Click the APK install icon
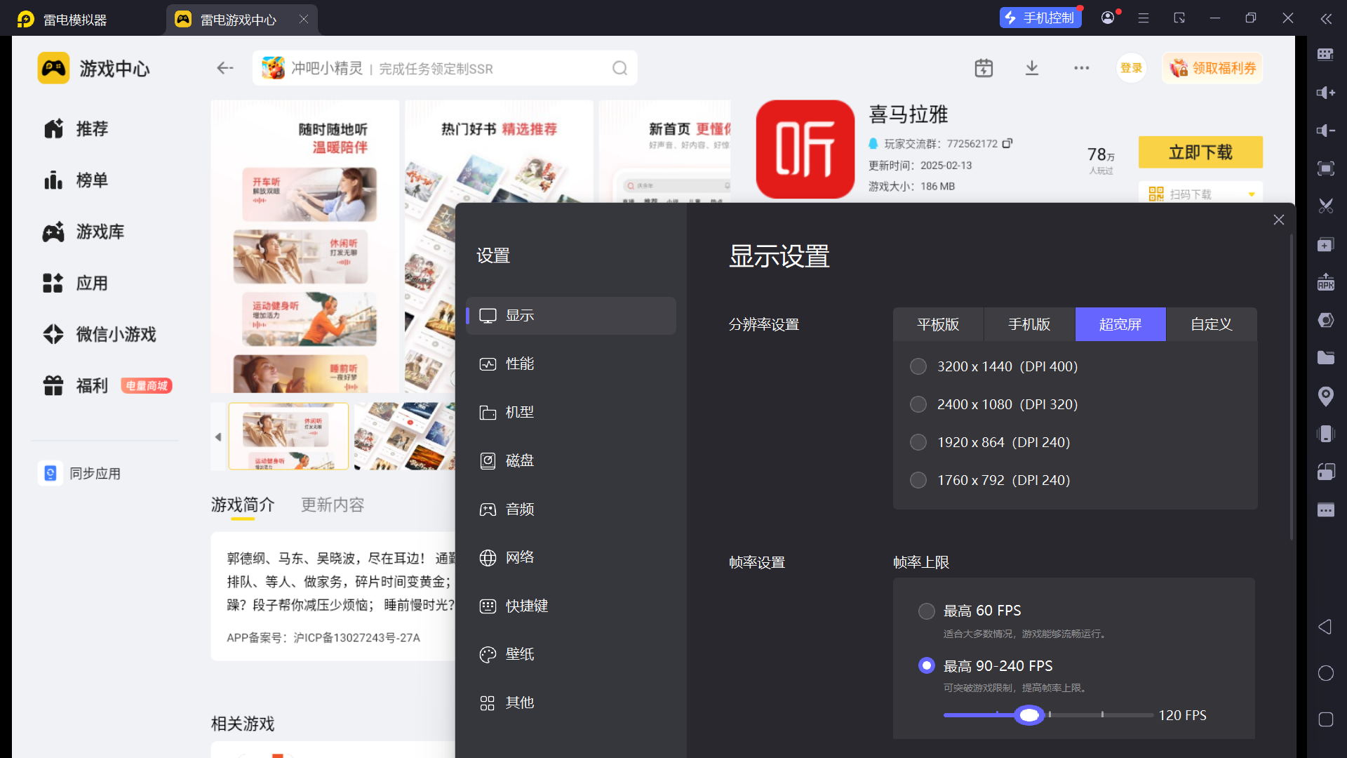 tap(1325, 282)
